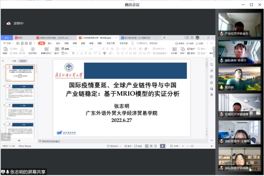The image size is (264, 176).
Task: Switch slide panel to 幻灯片 view
Action: pyautogui.click(x=23, y=61)
